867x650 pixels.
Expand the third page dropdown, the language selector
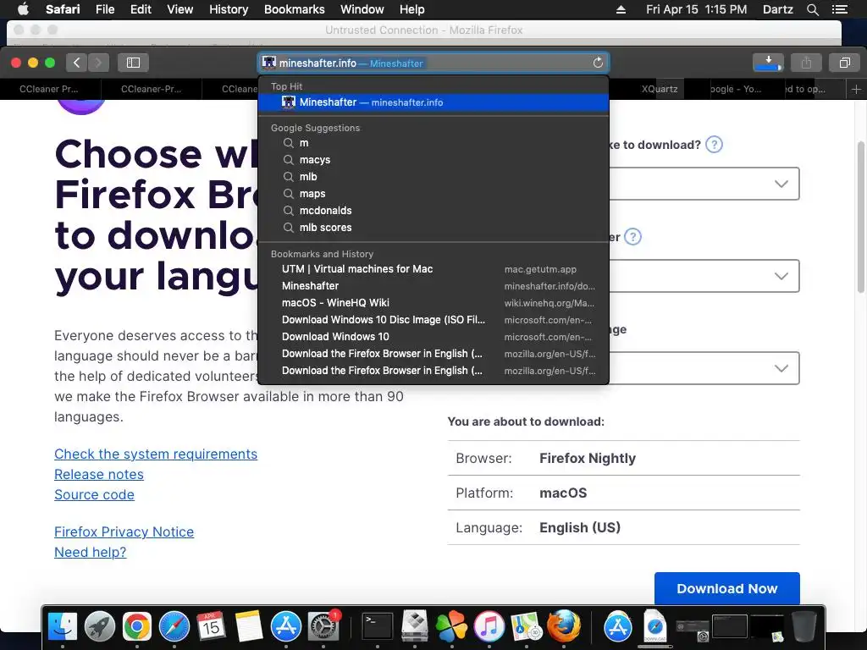point(704,368)
